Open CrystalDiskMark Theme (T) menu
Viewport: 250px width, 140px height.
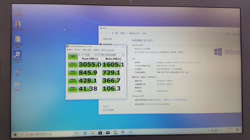tap(87, 50)
